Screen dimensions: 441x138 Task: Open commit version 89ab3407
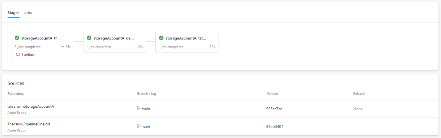[x=275, y=127]
